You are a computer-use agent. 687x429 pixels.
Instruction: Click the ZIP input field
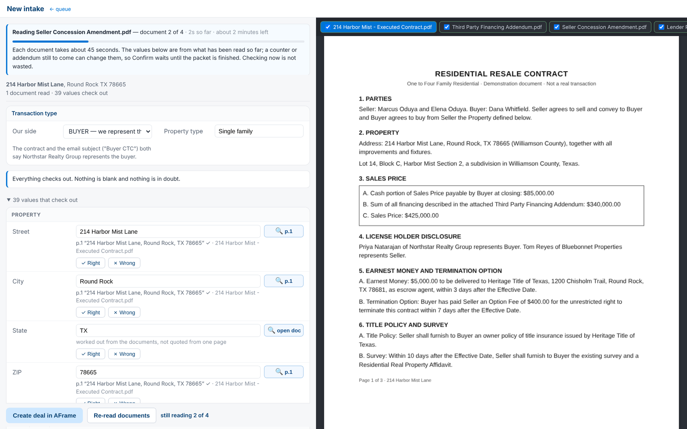click(168, 372)
